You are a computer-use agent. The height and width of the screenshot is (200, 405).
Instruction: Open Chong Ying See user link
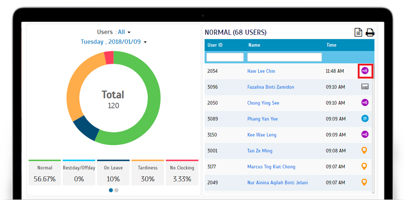tap(263, 103)
